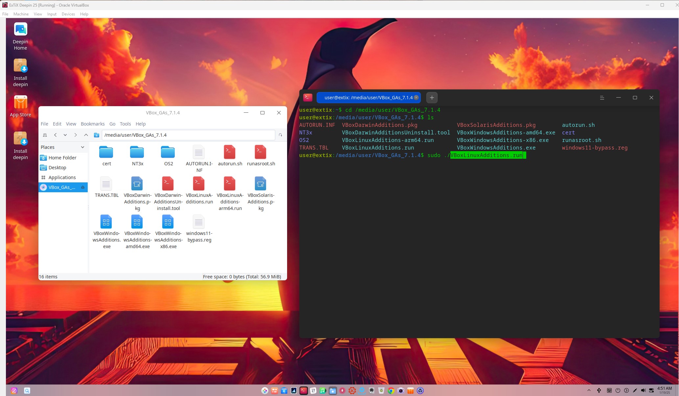Image resolution: width=679 pixels, height=396 pixels.
Task: Open new tab button in file manager toolbar
Action: [45, 135]
